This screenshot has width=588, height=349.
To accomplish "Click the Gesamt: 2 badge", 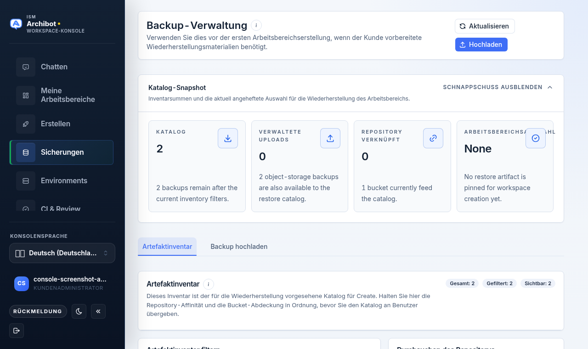I will [x=462, y=283].
